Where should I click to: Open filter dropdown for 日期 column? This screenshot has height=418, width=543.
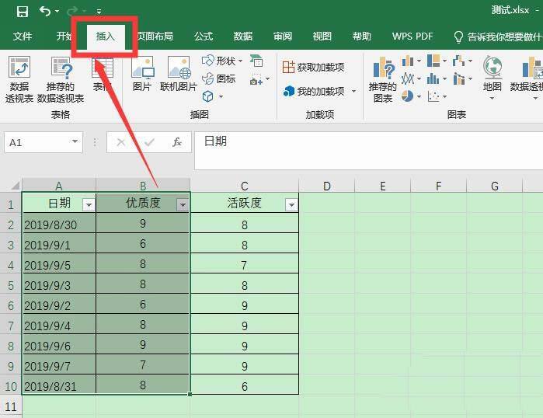[88, 204]
